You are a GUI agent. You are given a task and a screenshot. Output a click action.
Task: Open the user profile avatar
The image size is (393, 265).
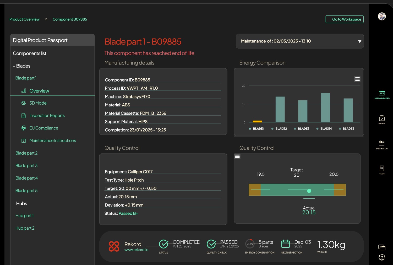(x=382, y=16)
